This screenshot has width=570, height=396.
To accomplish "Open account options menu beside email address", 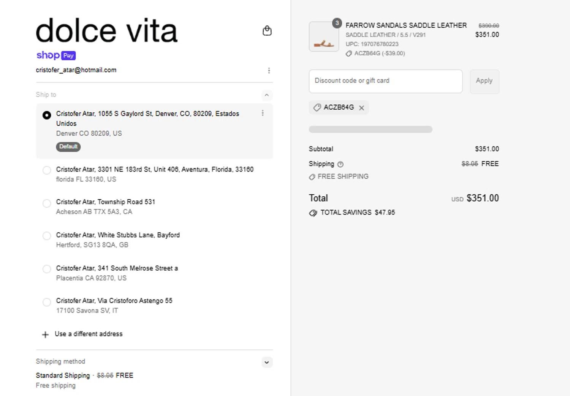I will pos(269,71).
